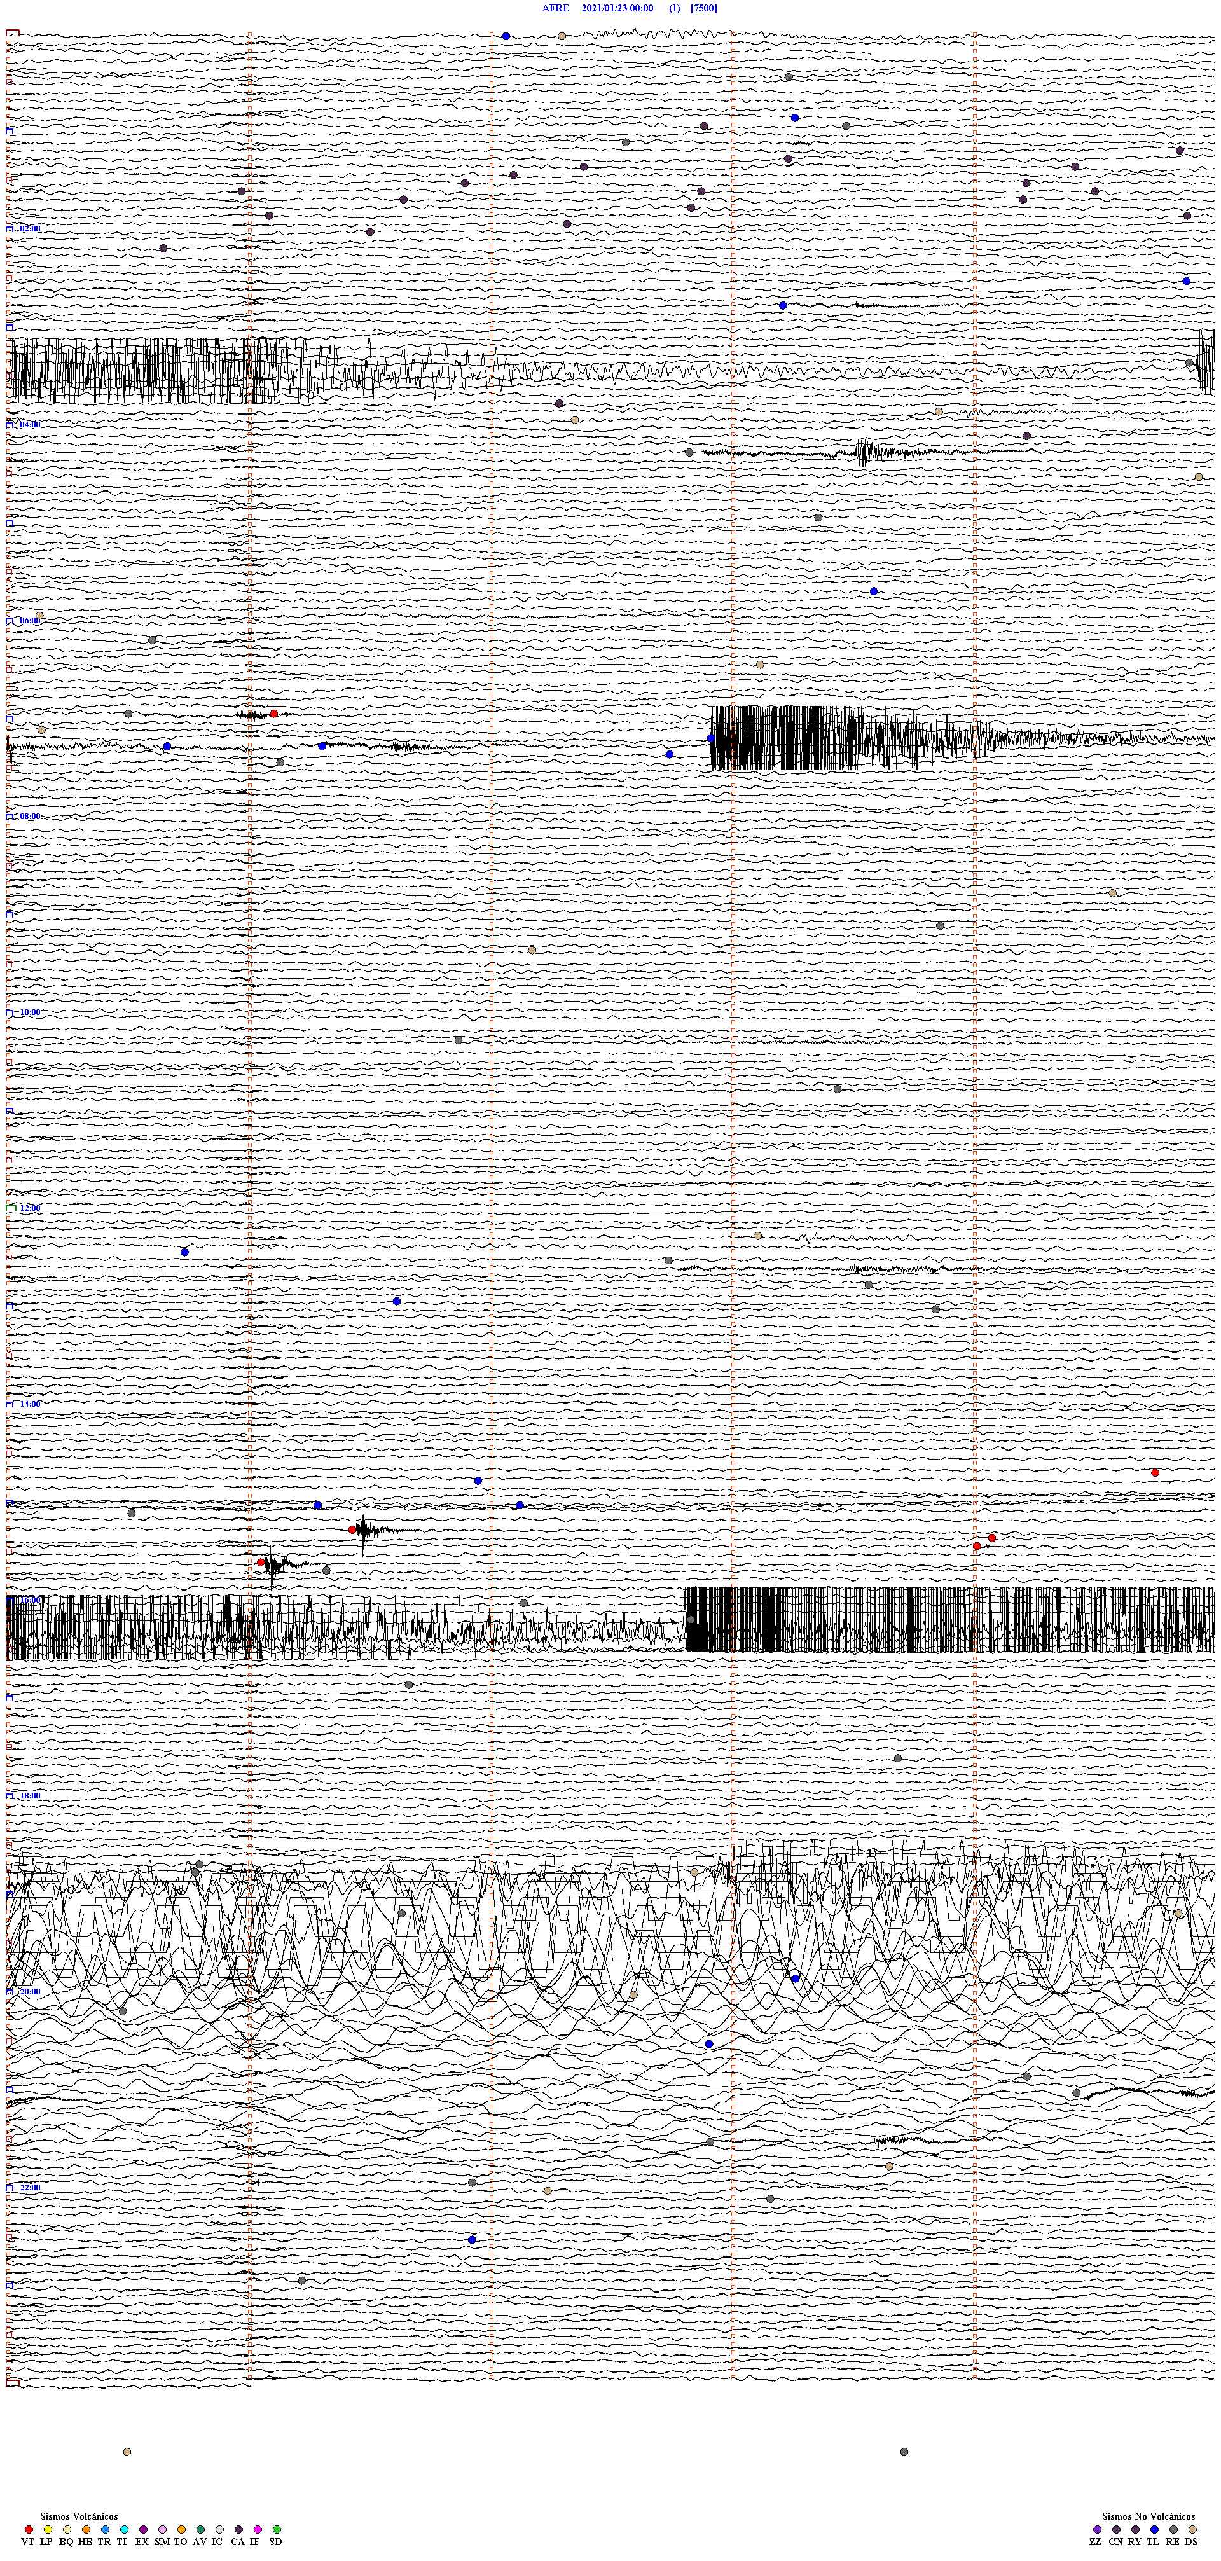Select the 04:00 time label
The image size is (1221, 2561).
pyautogui.click(x=30, y=425)
